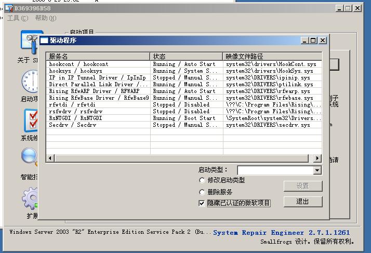Select the hooksys / hooksys row
371x253 pixels.
184,71
